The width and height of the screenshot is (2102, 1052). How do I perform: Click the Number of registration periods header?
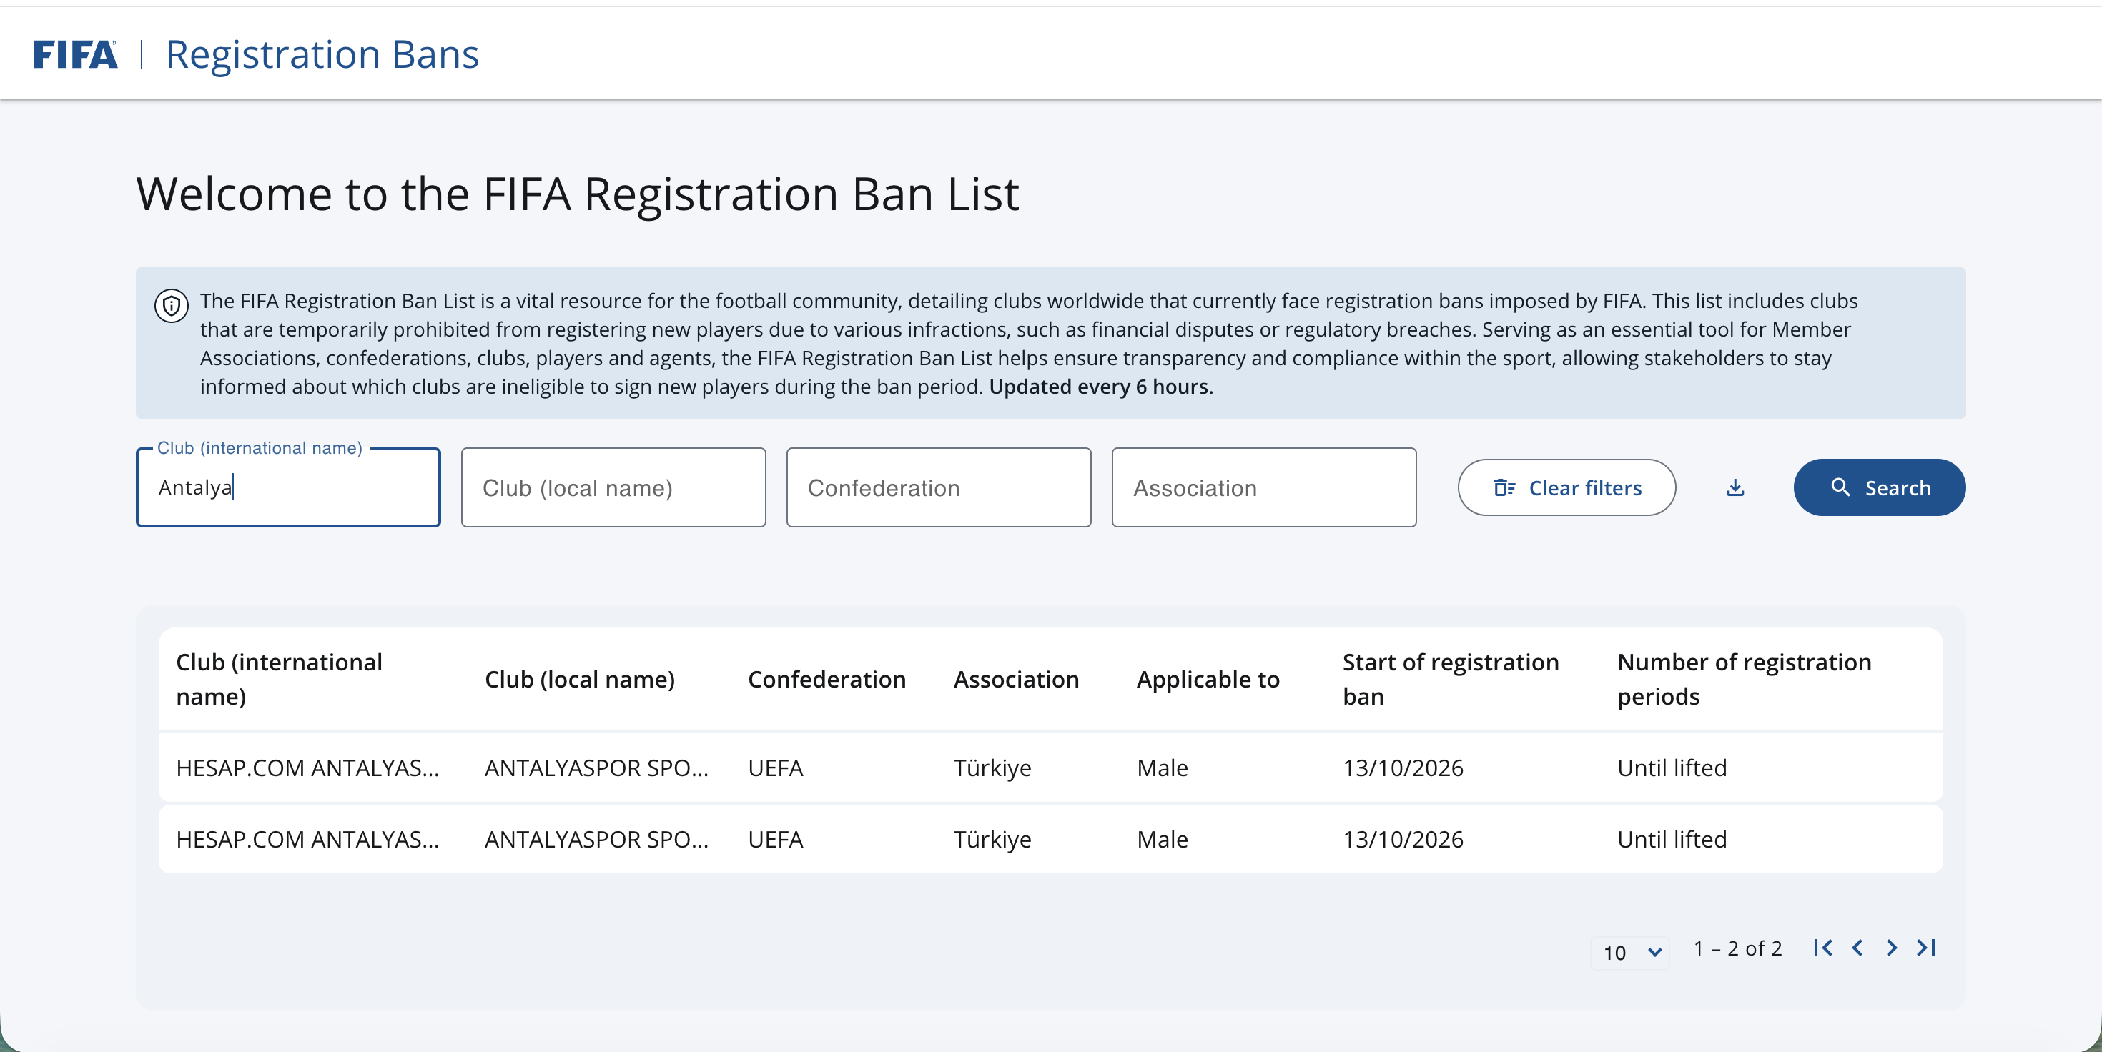1745,680
